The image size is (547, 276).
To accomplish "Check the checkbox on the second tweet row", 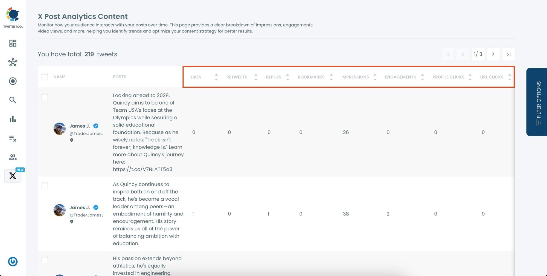I will tap(45, 185).
